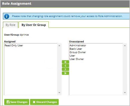
Task: Switch to the By Role tab
Action: [x=11, y=25]
